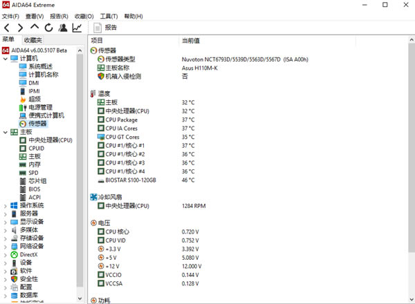Open the line chart icon in the toolbar
This screenshot has width=415, height=304.
[77, 28]
